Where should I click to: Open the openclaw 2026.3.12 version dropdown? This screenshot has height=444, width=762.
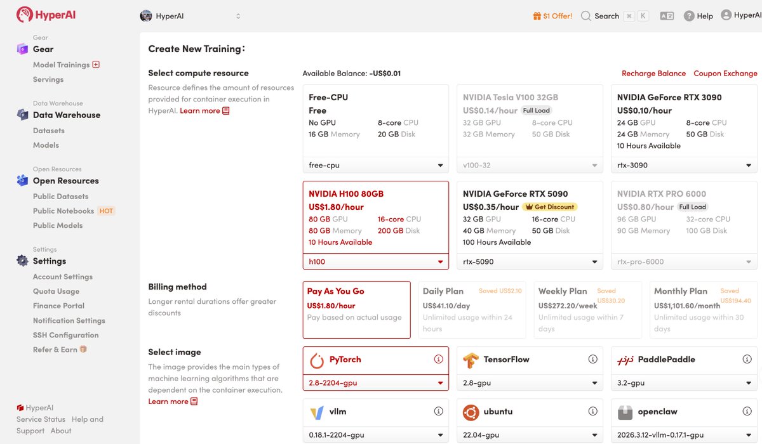pyautogui.click(x=685, y=435)
